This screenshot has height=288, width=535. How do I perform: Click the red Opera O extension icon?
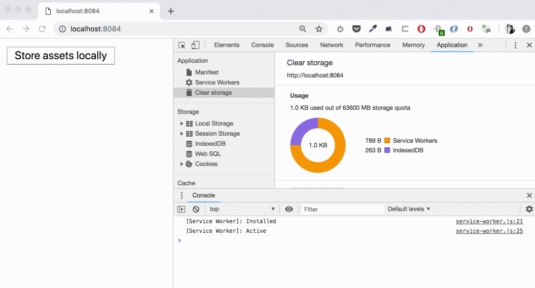click(x=470, y=29)
